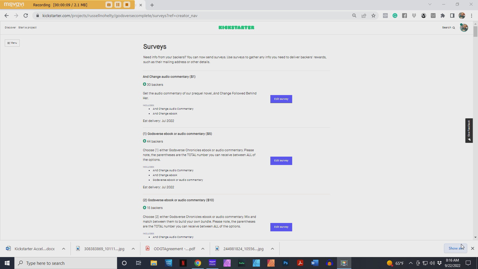The height and width of the screenshot is (269, 478).
Task: Launch Photoshop from the taskbar
Action: coord(285,263)
